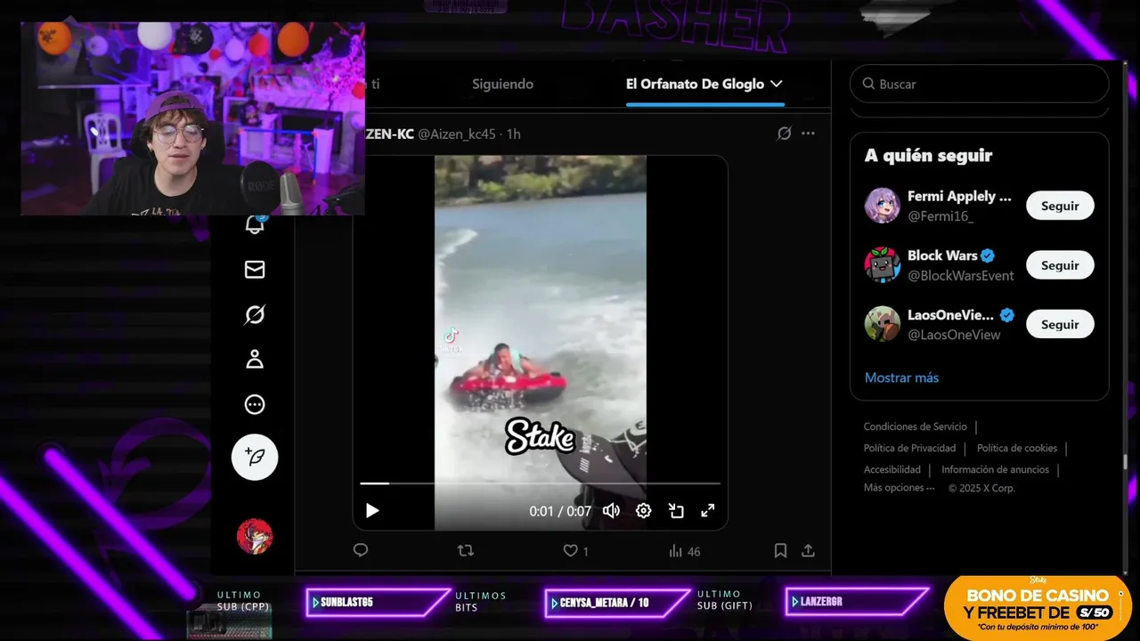The image size is (1140, 641).
Task: Open @LaosOneView handle
Action: pyautogui.click(x=954, y=335)
